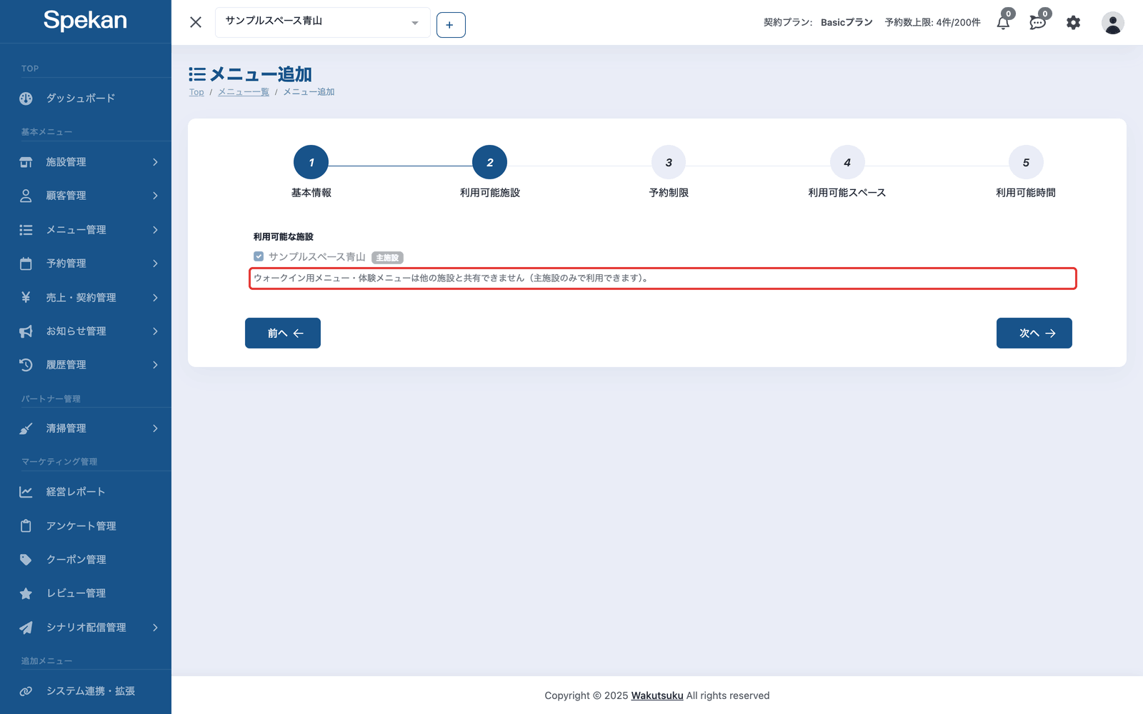This screenshot has height=714, width=1143.
Task: Expand the 清掃管理 submenu chevron
Action: click(x=155, y=428)
